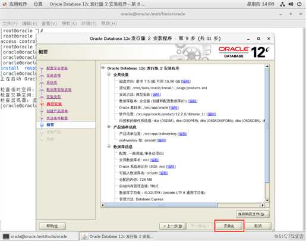306x241 pixels.
Task: Close the background terminal window
Action: pyautogui.click(x=301, y=14)
